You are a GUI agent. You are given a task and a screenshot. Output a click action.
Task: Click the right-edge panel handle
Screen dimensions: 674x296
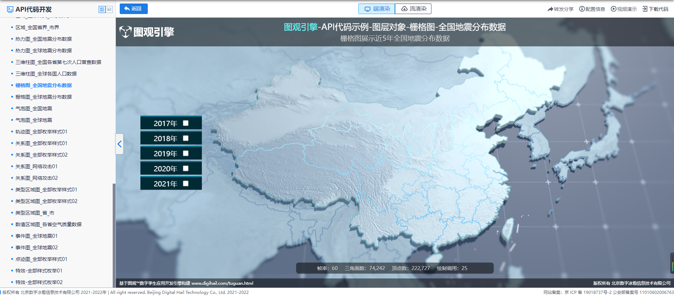(672, 263)
